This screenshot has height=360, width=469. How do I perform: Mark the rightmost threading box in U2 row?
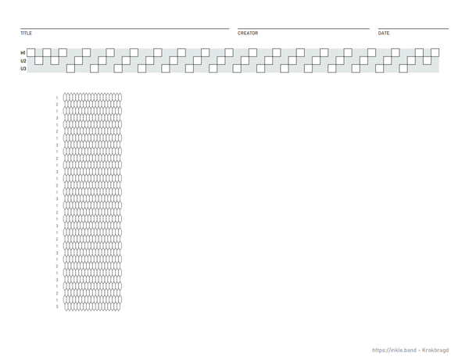pyautogui.click(x=427, y=61)
